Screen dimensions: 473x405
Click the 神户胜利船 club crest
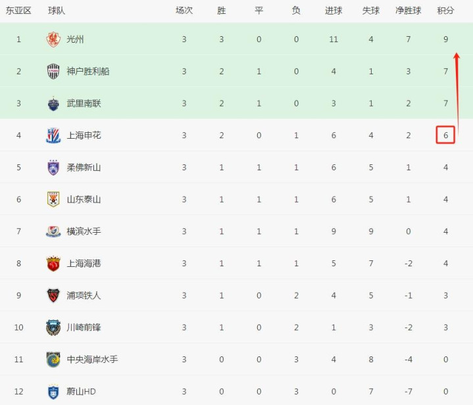pos(53,72)
